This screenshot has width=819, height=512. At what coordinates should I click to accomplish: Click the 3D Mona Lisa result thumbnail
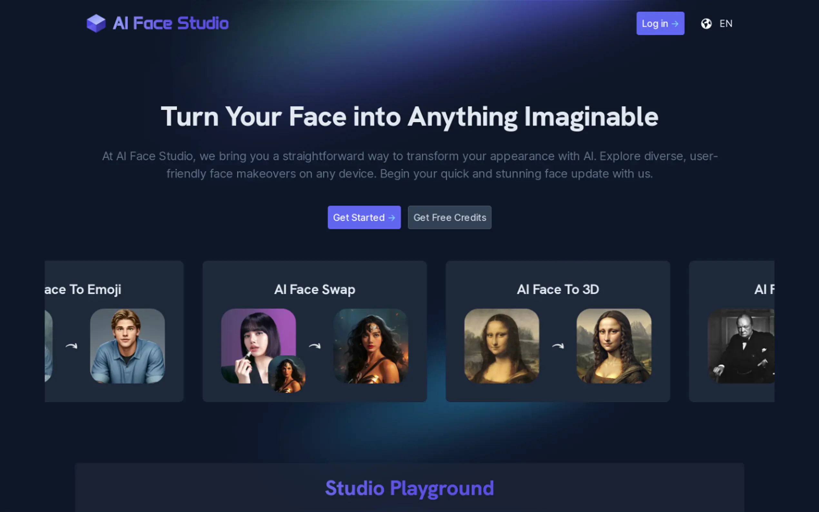point(614,346)
